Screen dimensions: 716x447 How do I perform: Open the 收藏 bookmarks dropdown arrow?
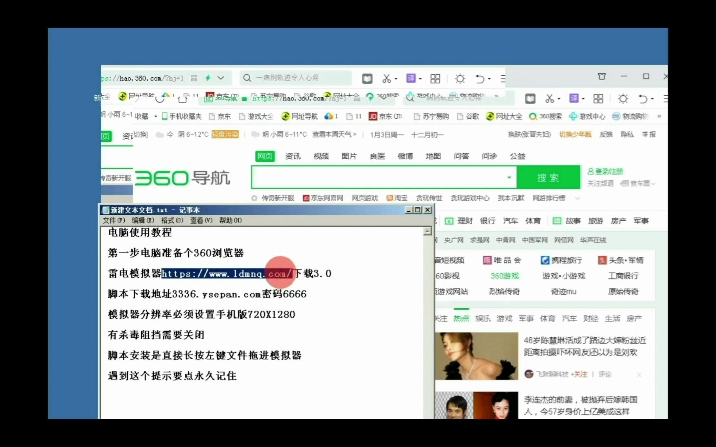[x=155, y=117]
